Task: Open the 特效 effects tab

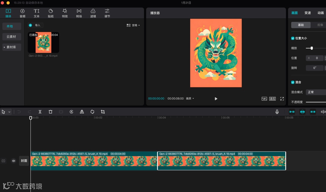Action: coord(65,13)
